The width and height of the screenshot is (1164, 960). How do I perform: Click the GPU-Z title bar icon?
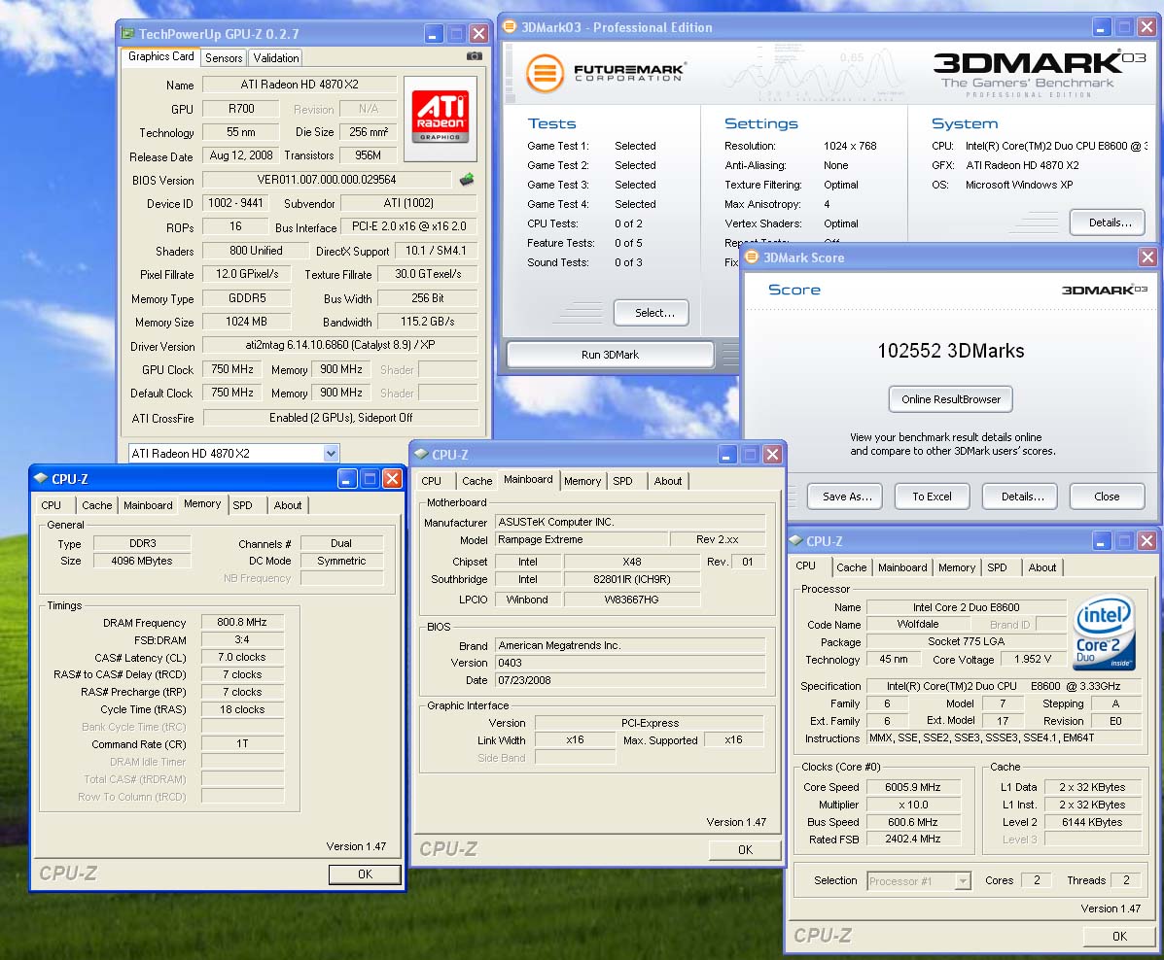pyautogui.click(x=128, y=33)
